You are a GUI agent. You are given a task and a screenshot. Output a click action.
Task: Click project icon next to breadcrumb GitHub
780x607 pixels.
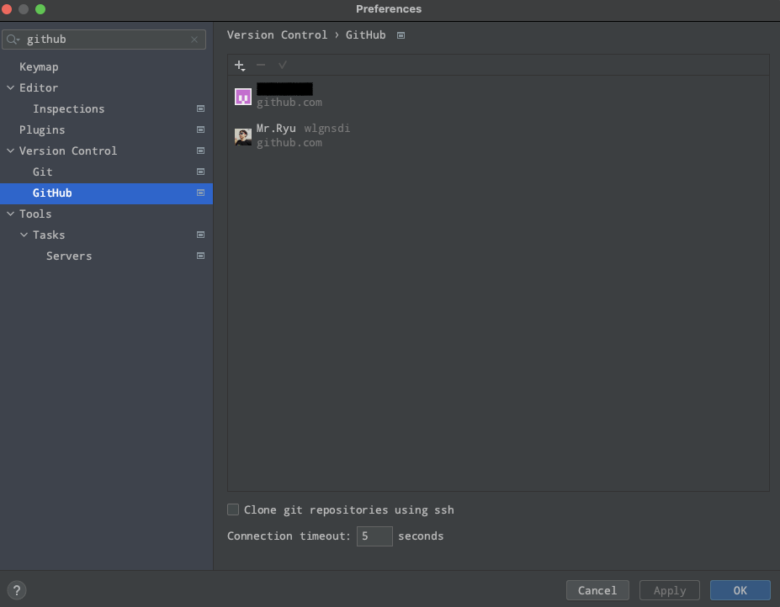coord(401,35)
